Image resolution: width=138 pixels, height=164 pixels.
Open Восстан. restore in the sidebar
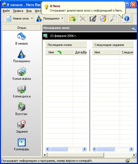[22, 109]
